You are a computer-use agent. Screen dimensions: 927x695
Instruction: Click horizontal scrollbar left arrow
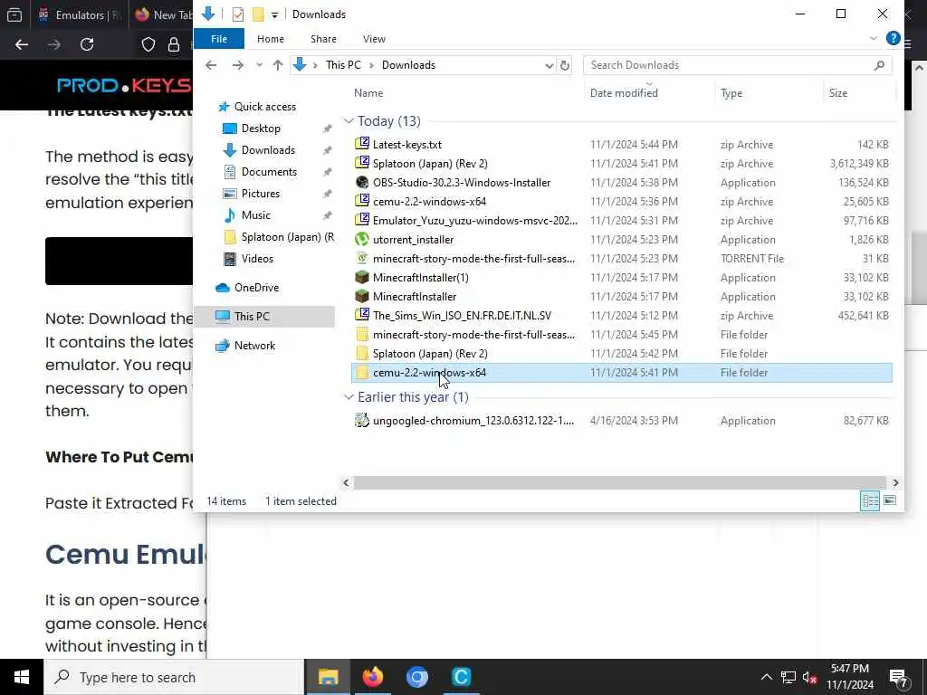[347, 483]
